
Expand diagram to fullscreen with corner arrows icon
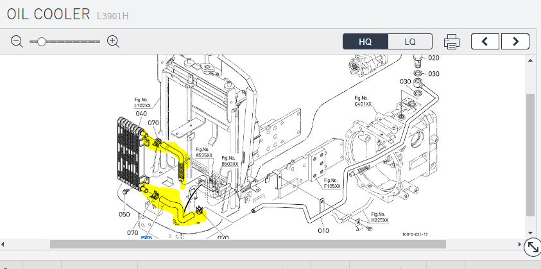[x=531, y=247]
